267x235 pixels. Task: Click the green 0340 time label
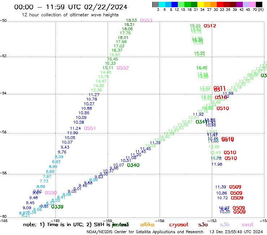133,165
